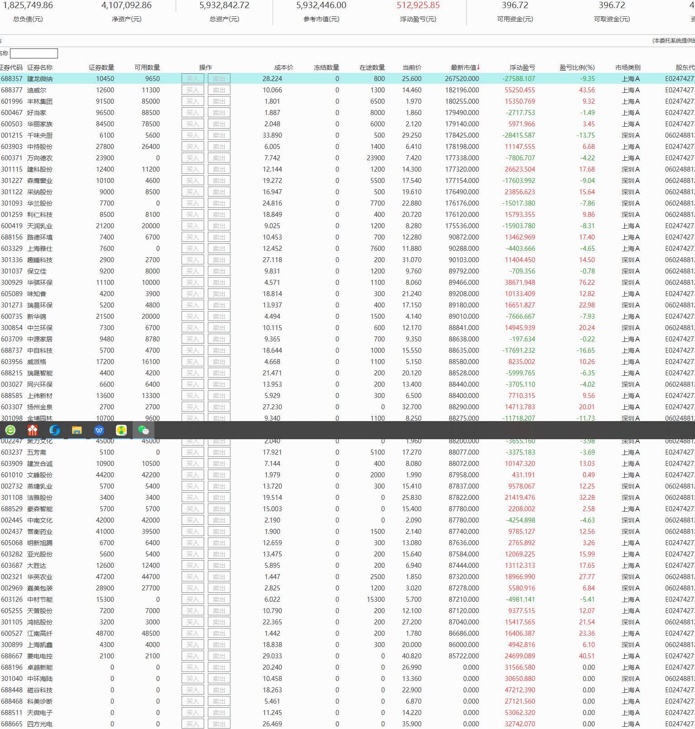Switch to WeChat in the taskbar
The height and width of the screenshot is (729, 695).
[x=144, y=430]
